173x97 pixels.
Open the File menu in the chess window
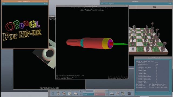coord(102,4)
